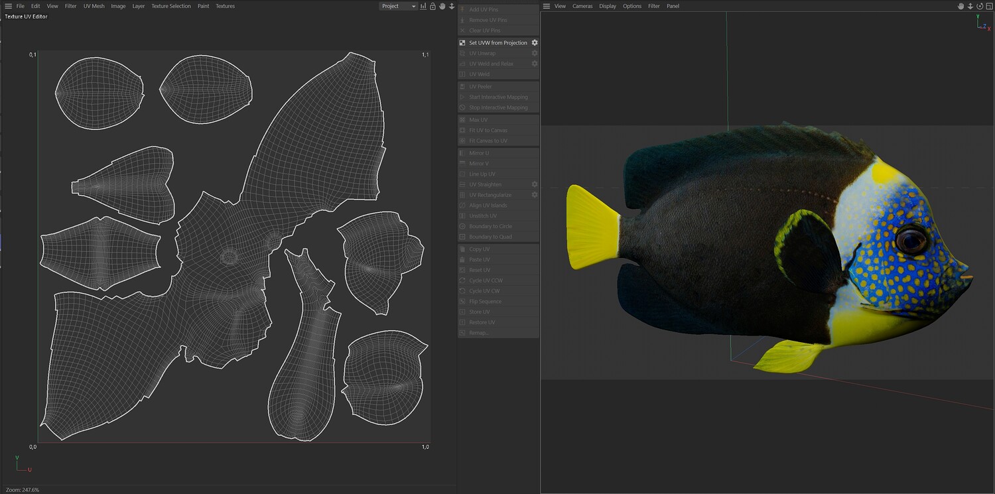Expand the Project dropdown
Viewport: 995px width, 494px height.
coord(398,6)
